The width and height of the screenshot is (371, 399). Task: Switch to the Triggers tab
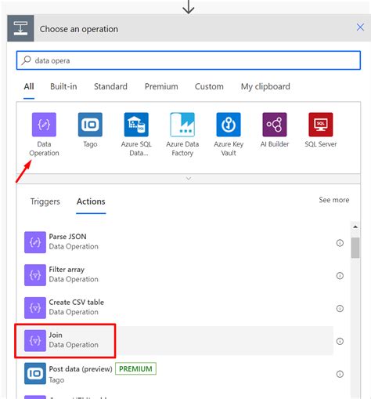pos(45,201)
